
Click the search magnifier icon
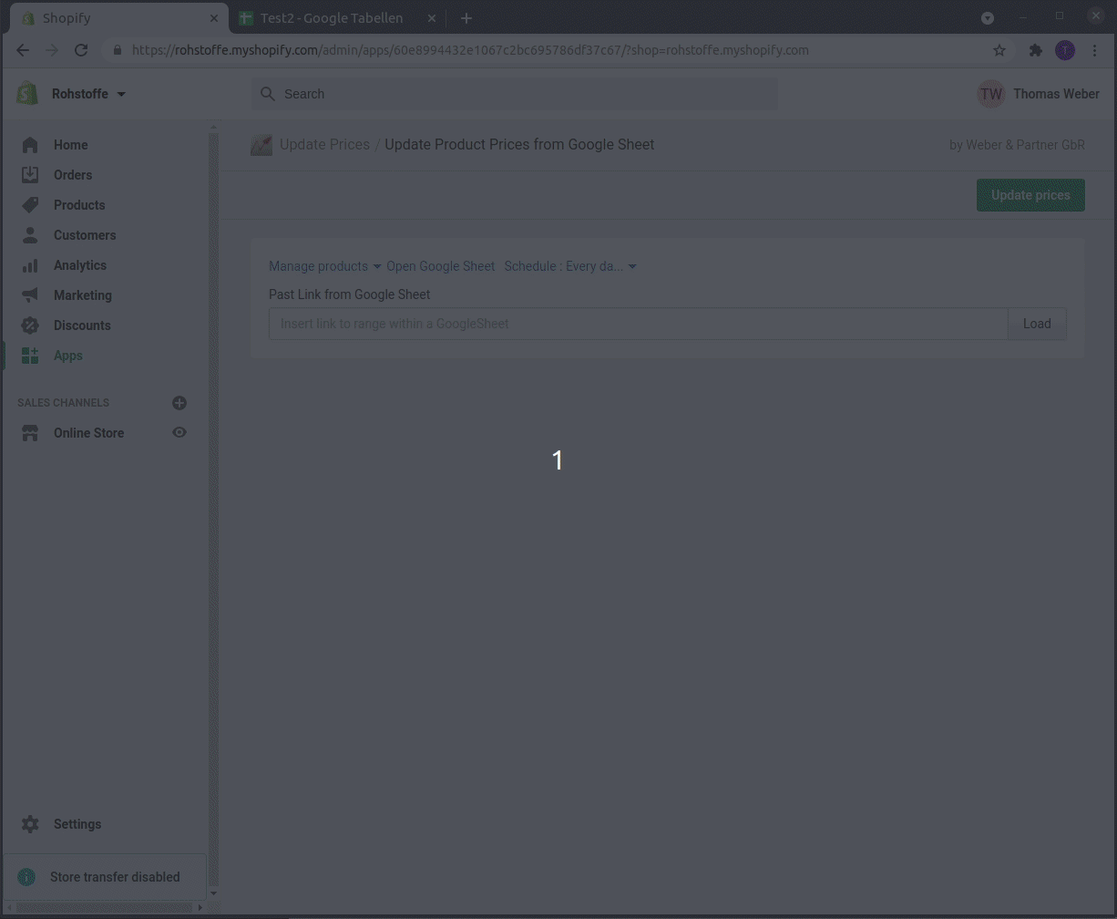pos(268,94)
